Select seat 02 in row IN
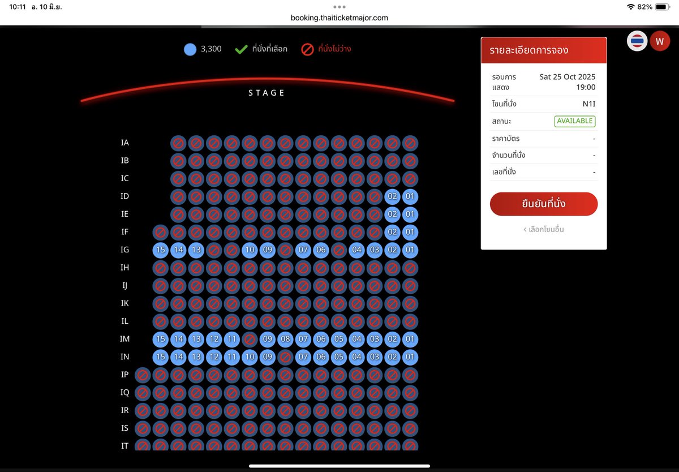 point(392,357)
